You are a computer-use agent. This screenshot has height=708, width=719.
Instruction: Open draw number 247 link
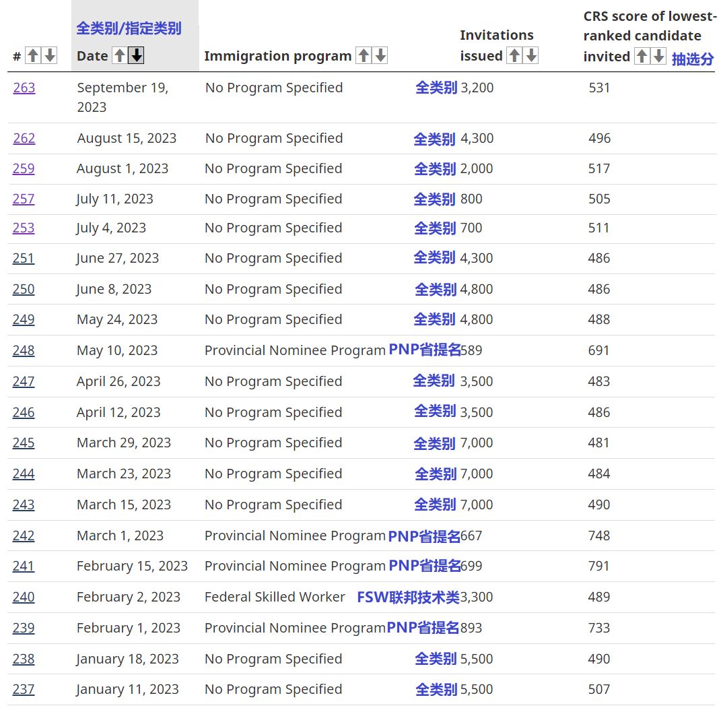(24, 381)
